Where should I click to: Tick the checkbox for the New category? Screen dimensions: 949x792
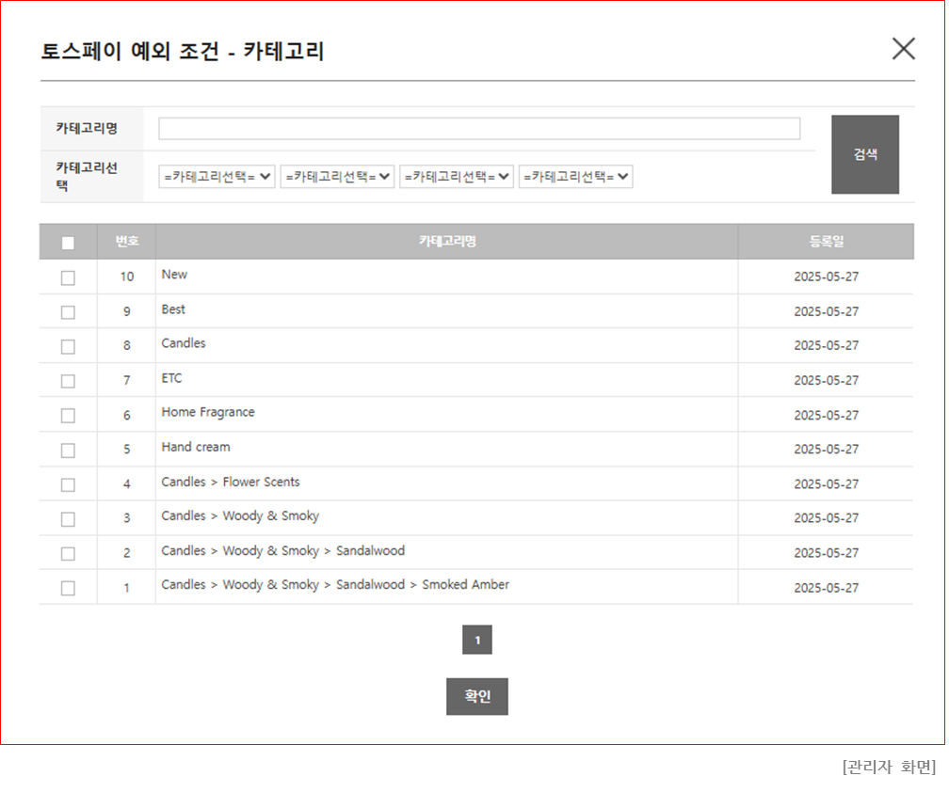(x=68, y=277)
